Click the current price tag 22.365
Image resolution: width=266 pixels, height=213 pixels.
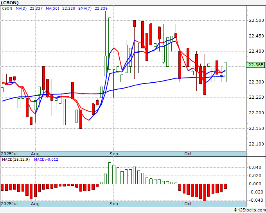point(256,65)
